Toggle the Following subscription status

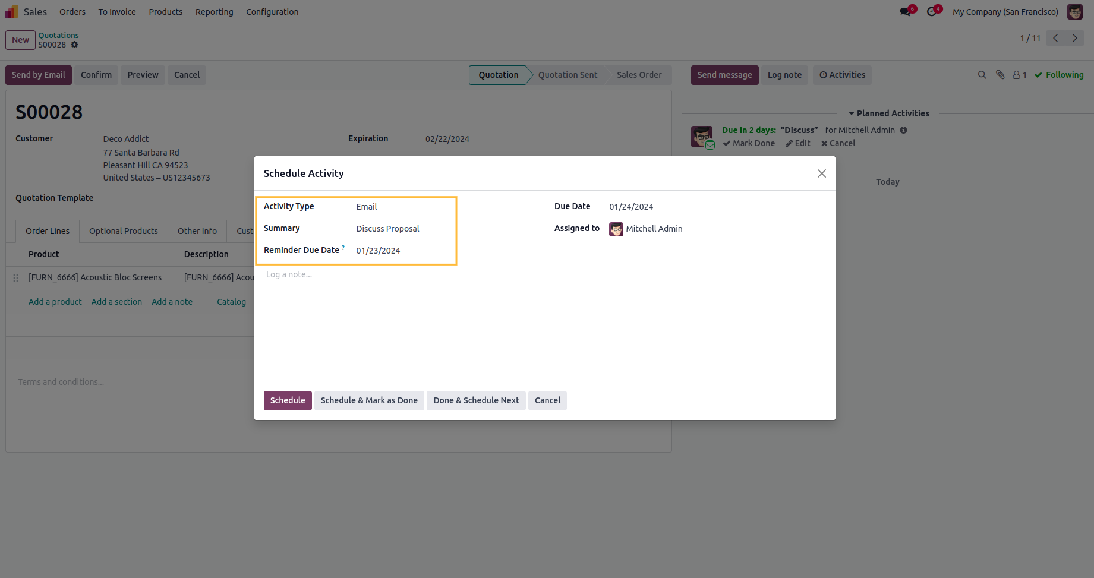[1059, 75]
